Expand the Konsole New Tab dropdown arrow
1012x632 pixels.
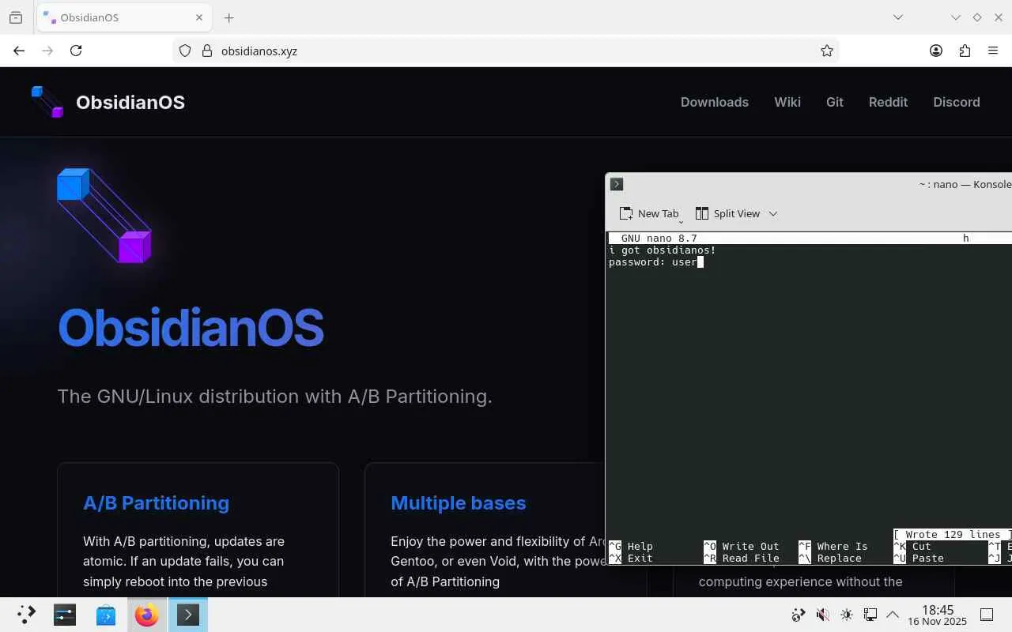(x=681, y=222)
